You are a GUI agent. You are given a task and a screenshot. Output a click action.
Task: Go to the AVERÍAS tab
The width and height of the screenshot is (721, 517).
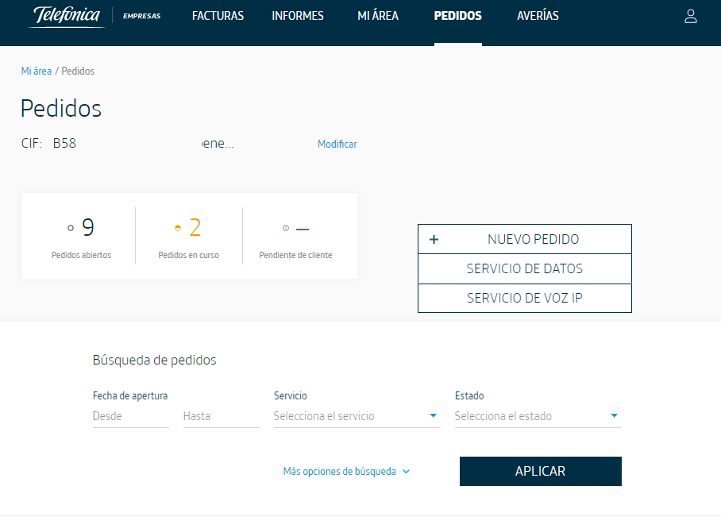(537, 15)
